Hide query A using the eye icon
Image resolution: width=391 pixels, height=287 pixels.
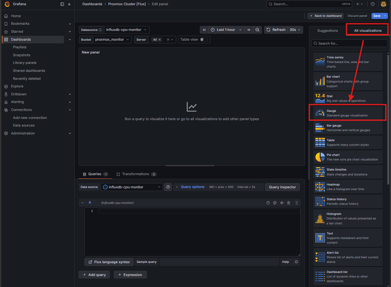click(282, 203)
